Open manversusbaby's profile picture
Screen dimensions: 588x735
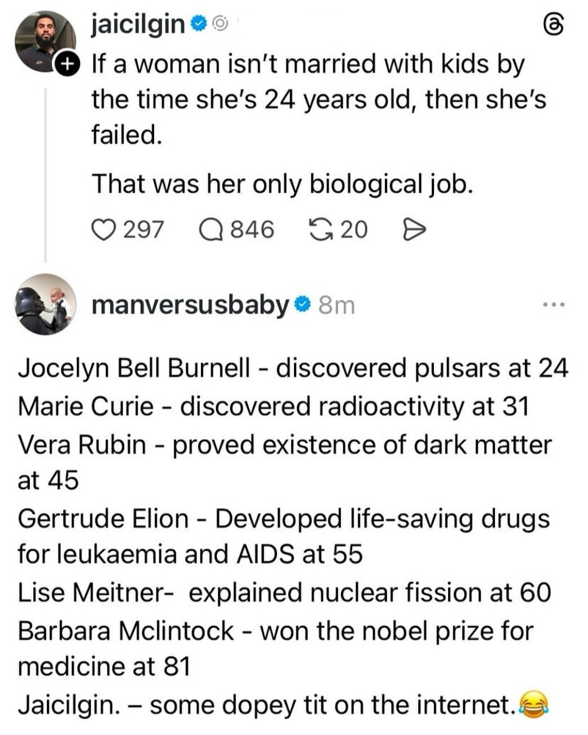click(45, 304)
